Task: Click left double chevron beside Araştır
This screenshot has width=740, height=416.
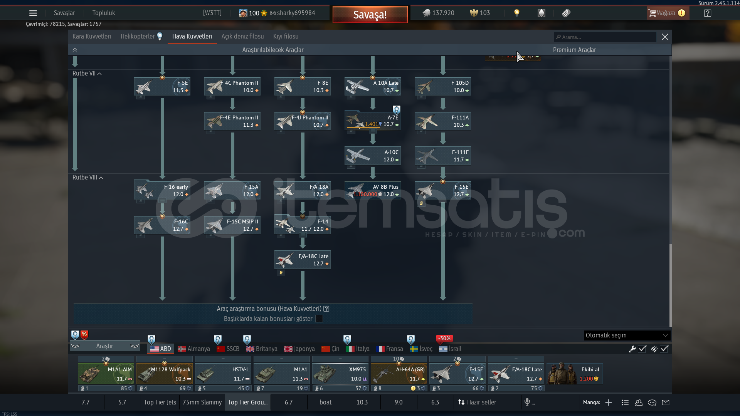Action: 76,346
